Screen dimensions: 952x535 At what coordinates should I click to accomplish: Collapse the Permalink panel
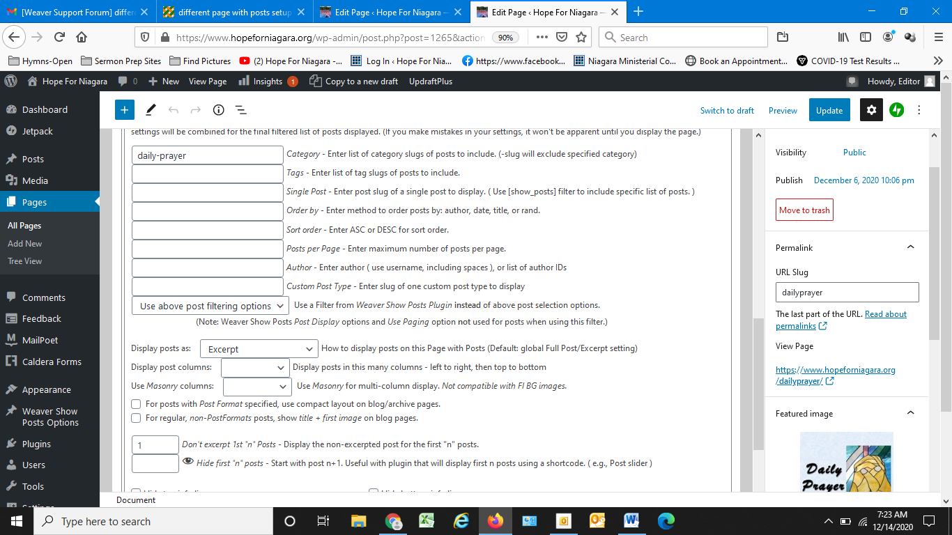click(x=910, y=247)
